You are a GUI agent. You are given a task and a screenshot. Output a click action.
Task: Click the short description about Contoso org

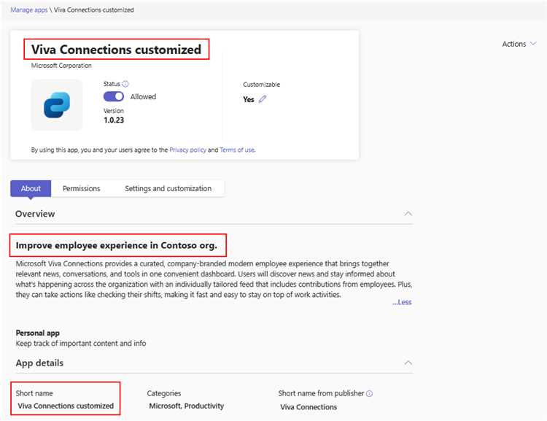(117, 245)
